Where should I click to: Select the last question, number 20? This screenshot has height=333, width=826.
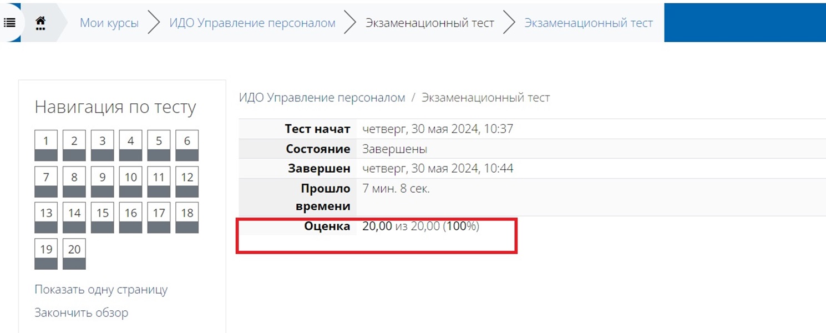click(x=74, y=254)
